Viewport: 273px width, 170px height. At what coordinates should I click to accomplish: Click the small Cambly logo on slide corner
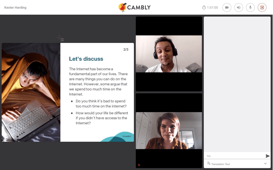click(127, 137)
